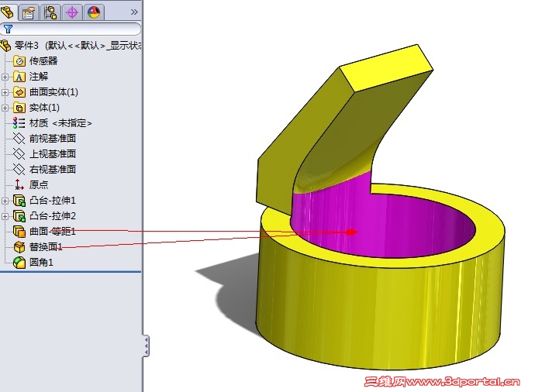
Task: Select 材质 <未指定> entry
Action: click(x=60, y=123)
